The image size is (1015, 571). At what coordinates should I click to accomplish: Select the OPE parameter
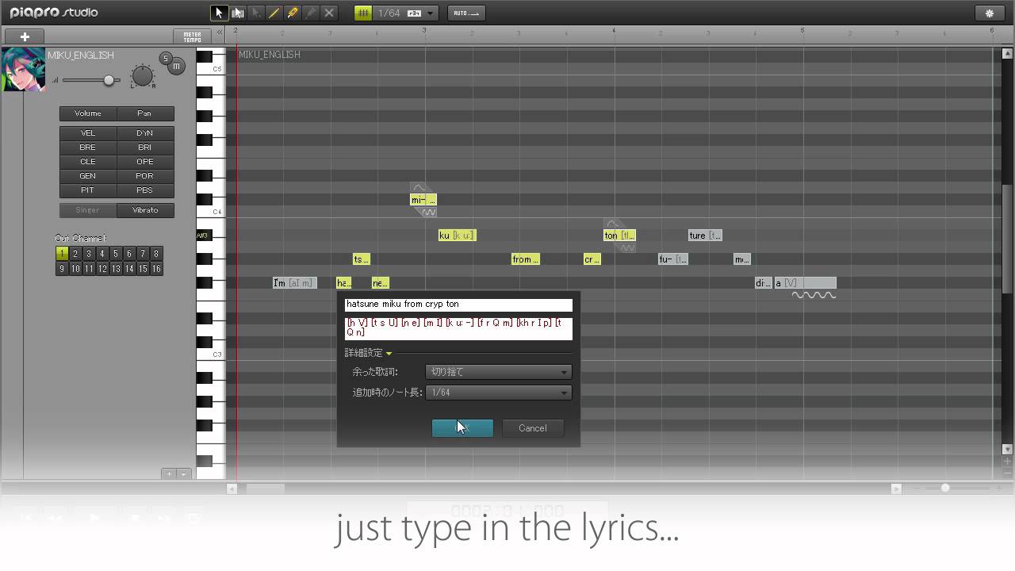[145, 162]
